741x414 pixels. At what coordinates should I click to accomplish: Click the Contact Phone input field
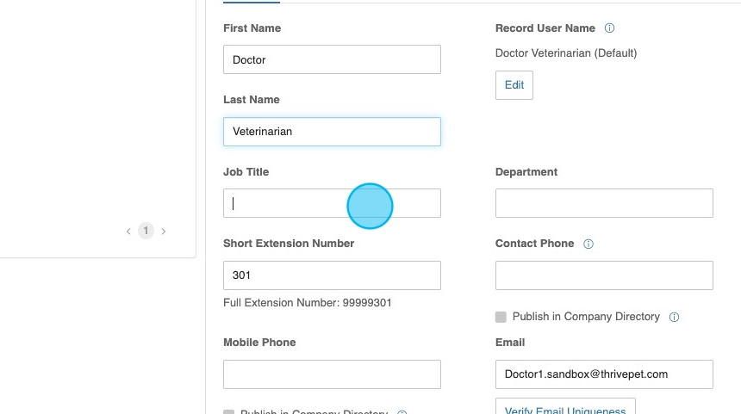point(604,275)
